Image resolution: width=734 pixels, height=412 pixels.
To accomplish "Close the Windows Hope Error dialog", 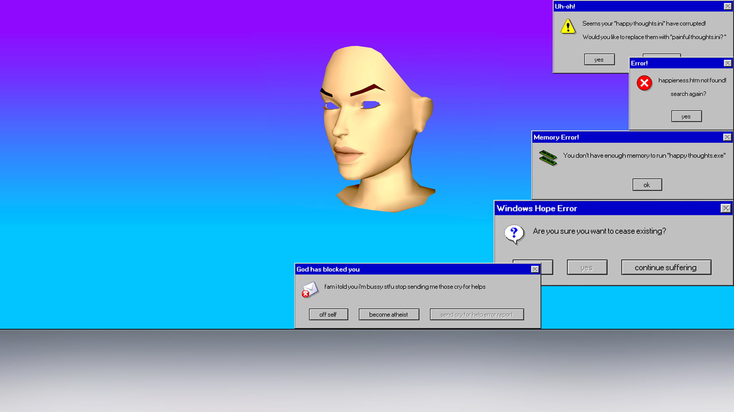I will (725, 208).
